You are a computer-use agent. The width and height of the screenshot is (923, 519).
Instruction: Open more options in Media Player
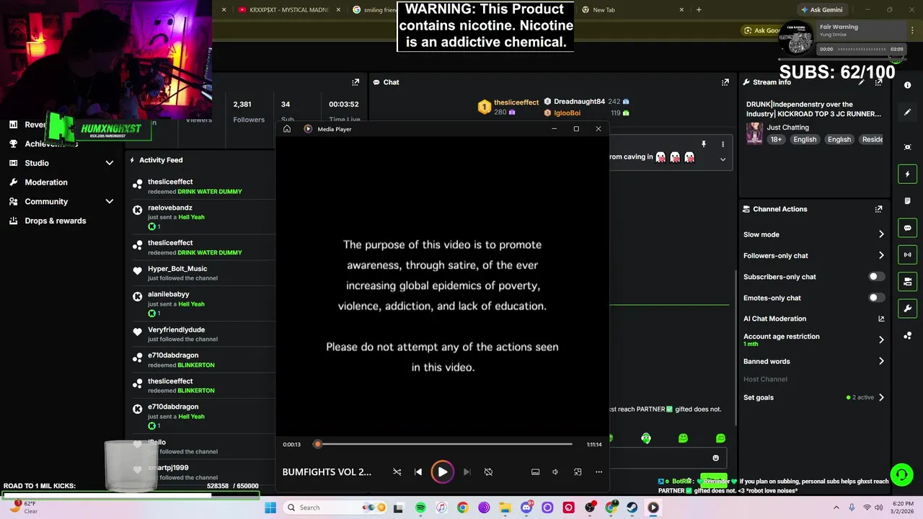click(x=599, y=472)
